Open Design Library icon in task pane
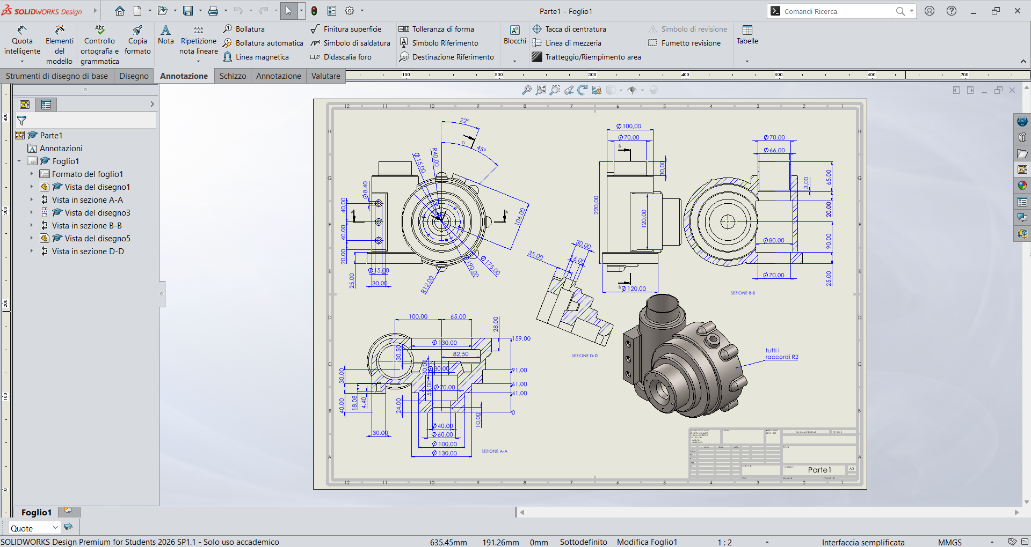 tap(1022, 137)
